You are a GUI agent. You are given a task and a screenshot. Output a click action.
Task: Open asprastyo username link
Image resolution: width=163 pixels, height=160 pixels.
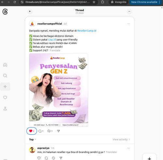tap(43, 148)
